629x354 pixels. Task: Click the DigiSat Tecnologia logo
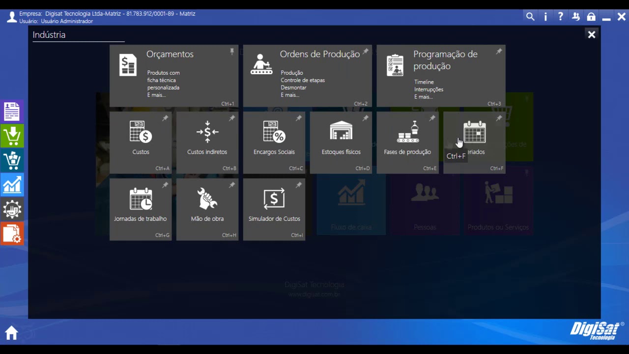(597, 330)
